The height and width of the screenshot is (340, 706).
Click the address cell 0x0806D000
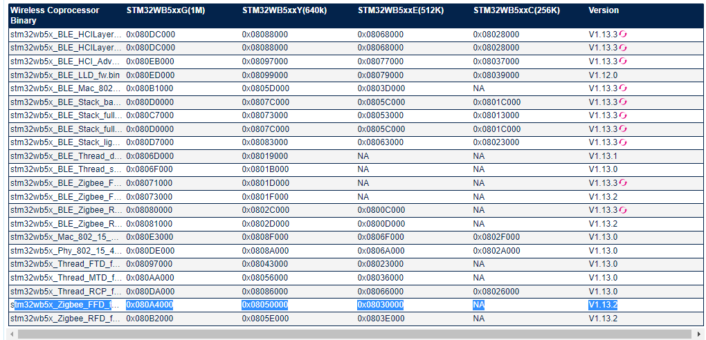point(150,156)
